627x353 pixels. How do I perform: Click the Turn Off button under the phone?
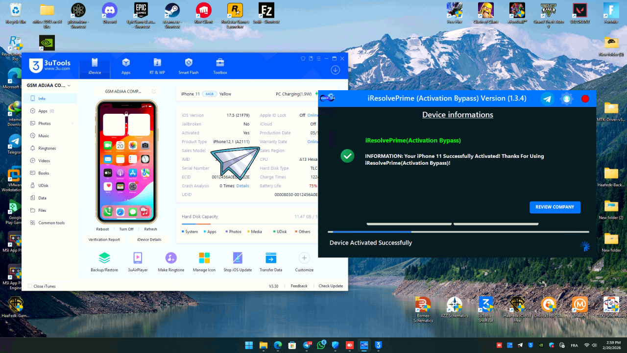[x=126, y=229]
